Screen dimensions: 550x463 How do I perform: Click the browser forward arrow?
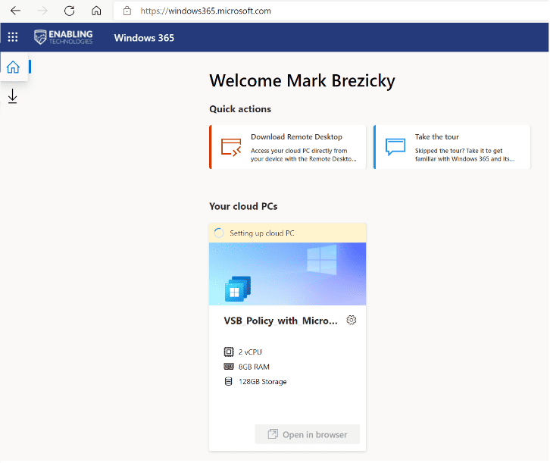pos(42,11)
